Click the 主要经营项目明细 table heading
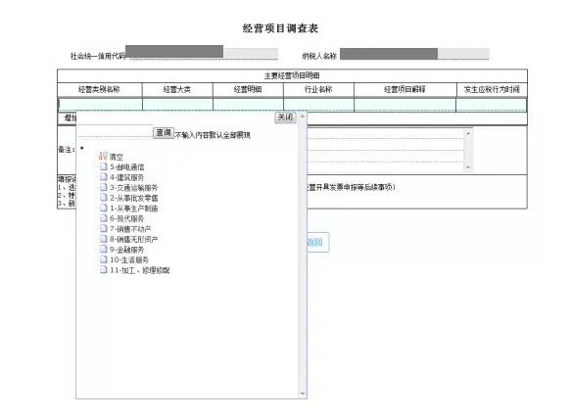The image size is (571, 420). pos(292,75)
